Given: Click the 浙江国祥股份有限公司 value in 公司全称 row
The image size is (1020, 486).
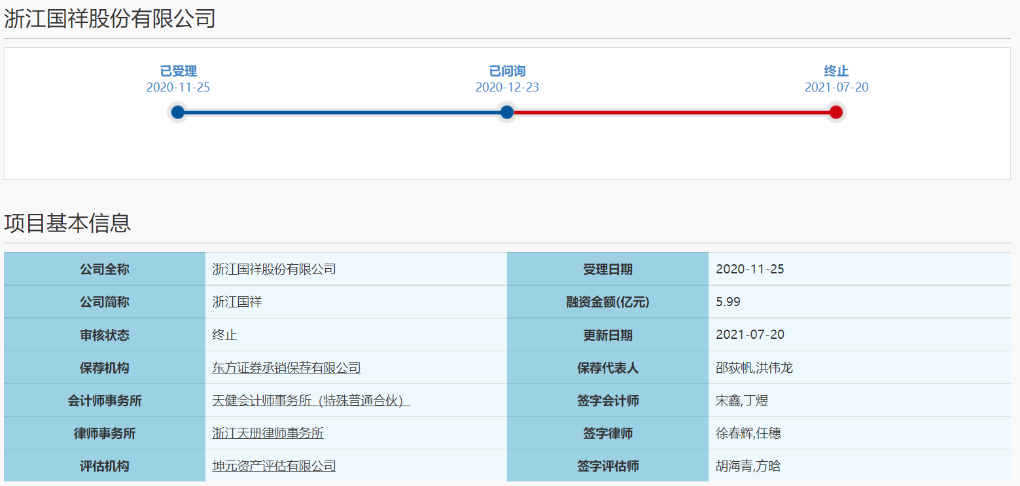Looking at the screenshot, I should (274, 269).
